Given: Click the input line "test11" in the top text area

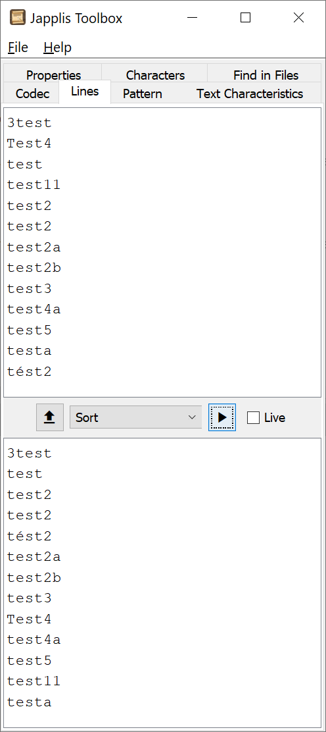Looking at the screenshot, I should [x=34, y=186].
